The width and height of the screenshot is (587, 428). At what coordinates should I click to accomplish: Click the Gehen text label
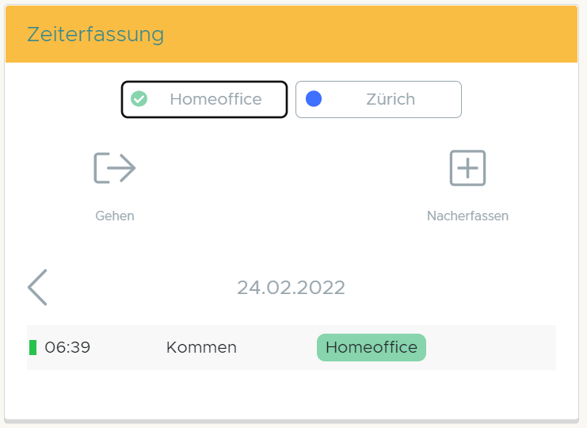click(115, 216)
